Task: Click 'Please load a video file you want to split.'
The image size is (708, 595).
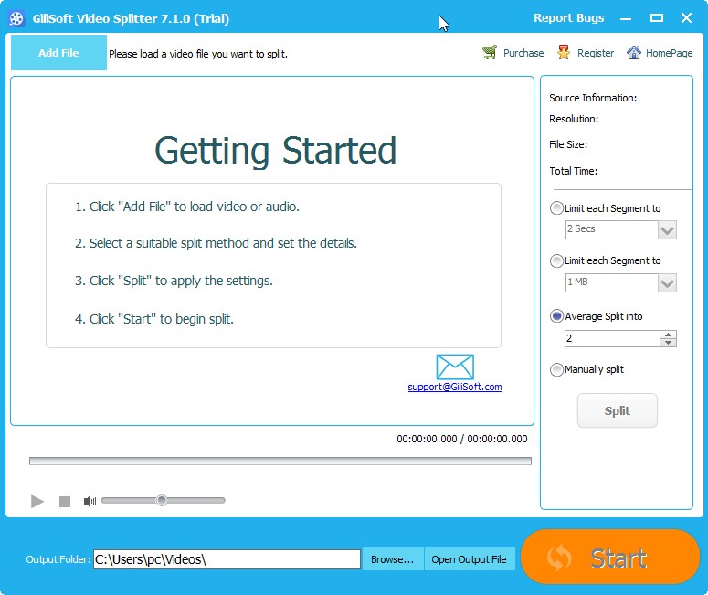Action: coord(198,54)
